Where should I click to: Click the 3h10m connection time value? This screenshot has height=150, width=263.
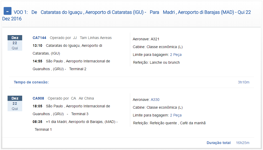pyautogui.click(x=243, y=82)
